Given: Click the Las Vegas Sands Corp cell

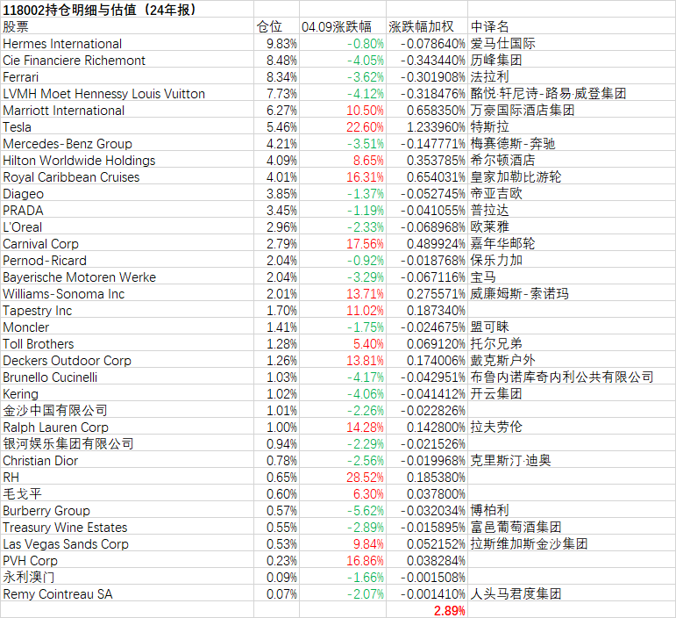Looking at the screenshot, I should (127, 543).
